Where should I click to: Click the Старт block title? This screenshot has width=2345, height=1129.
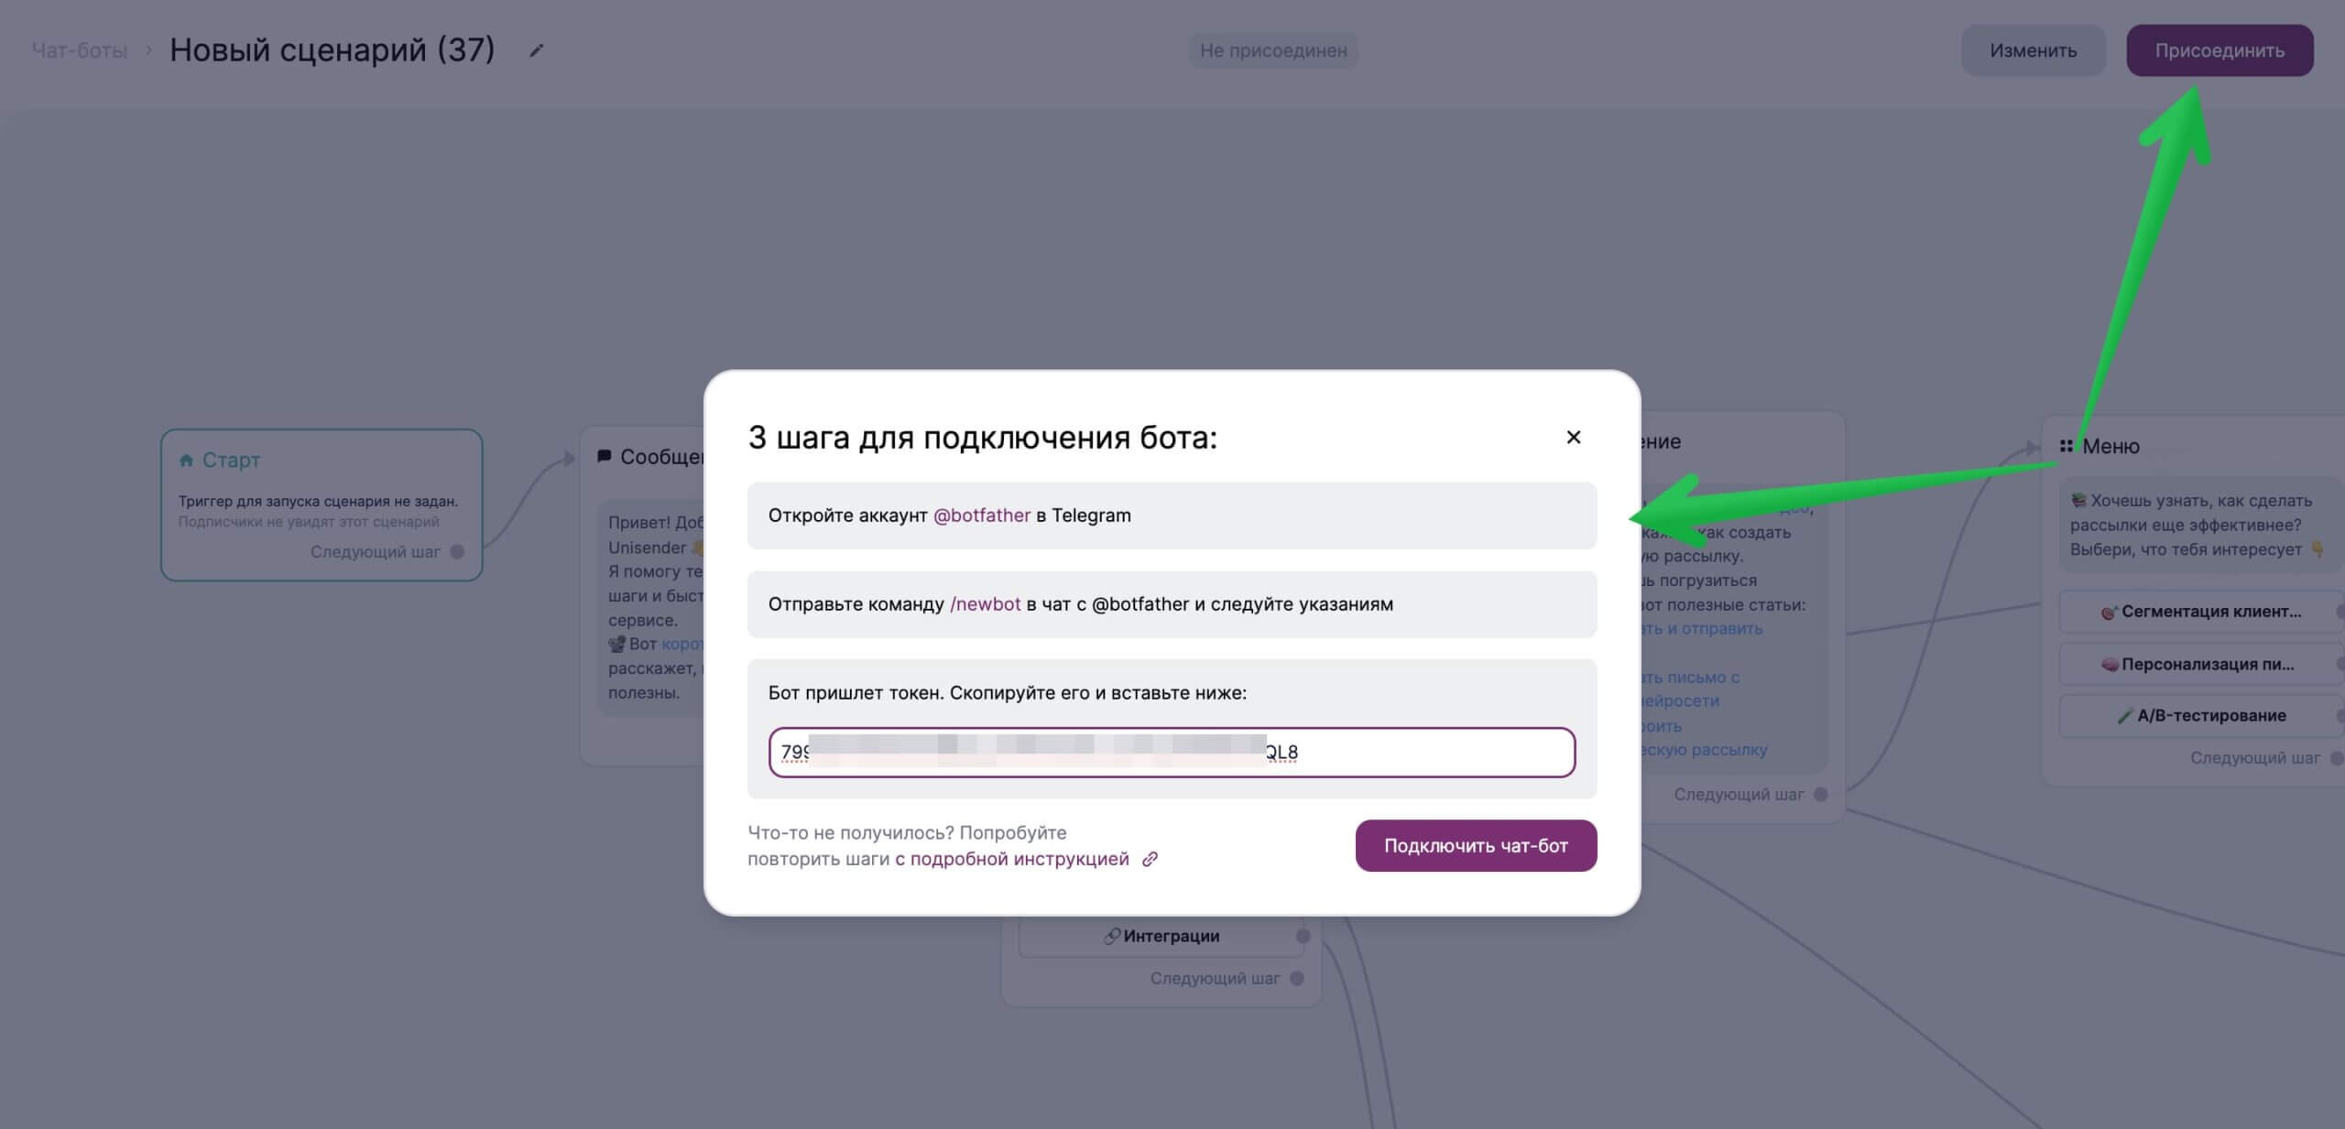[231, 460]
